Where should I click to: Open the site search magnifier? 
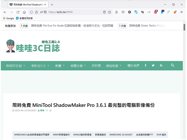coord(173,65)
